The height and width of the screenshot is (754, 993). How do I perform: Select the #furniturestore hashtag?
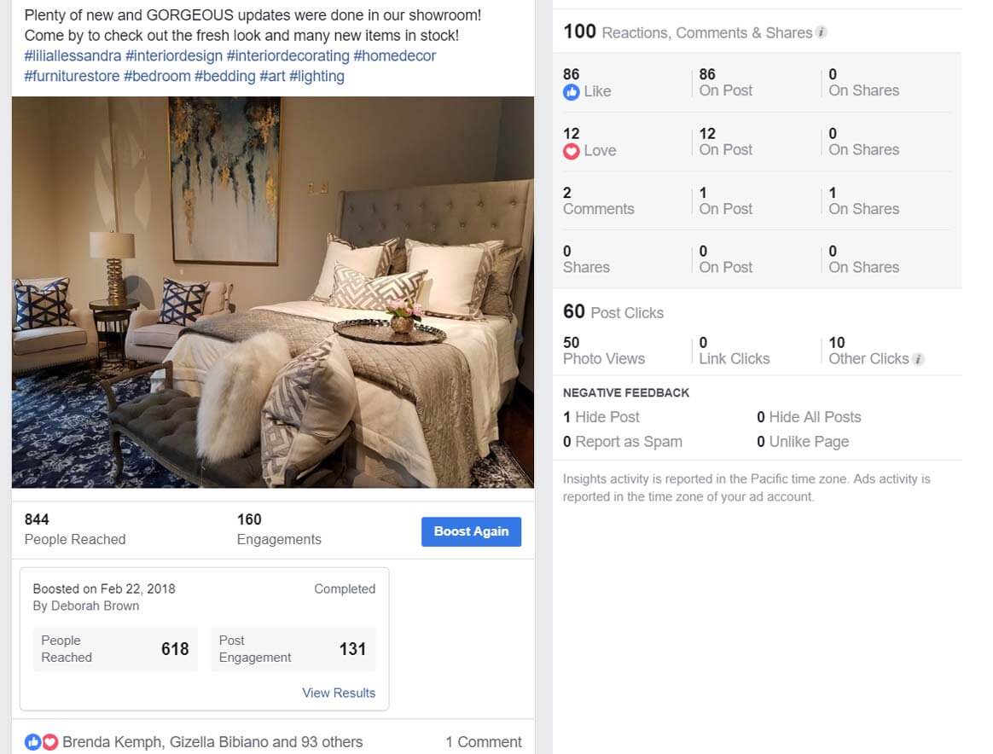(x=72, y=76)
